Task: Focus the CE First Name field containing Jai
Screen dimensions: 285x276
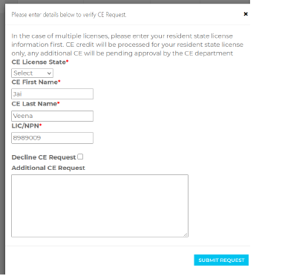Action: coord(52,94)
